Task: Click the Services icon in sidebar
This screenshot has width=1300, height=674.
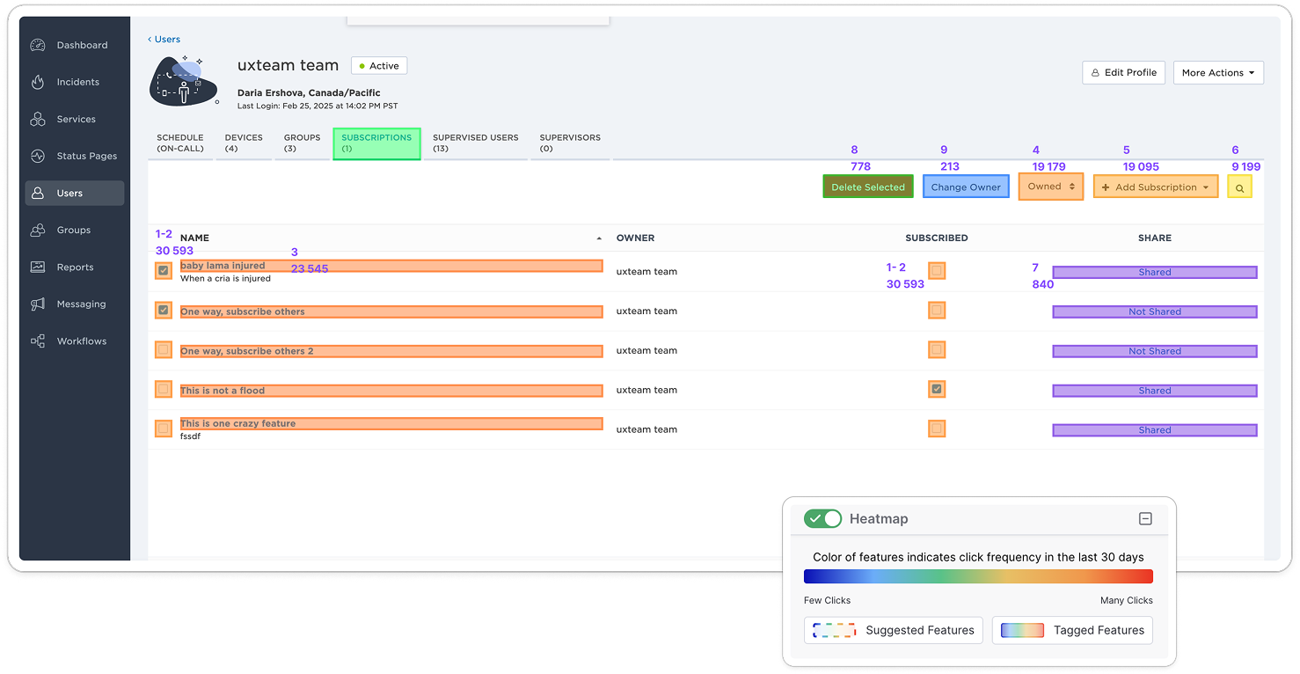Action: [x=38, y=119]
